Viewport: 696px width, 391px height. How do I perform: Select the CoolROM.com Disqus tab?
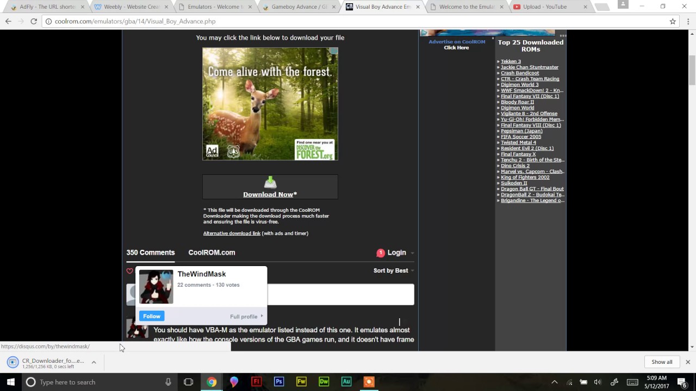pyautogui.click(x=212, y=253)
